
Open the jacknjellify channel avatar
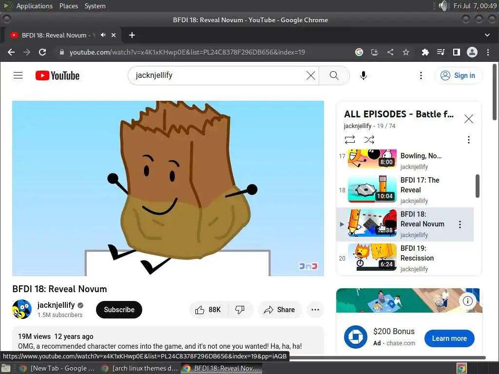pyautogui.click(x=22, y=309)
